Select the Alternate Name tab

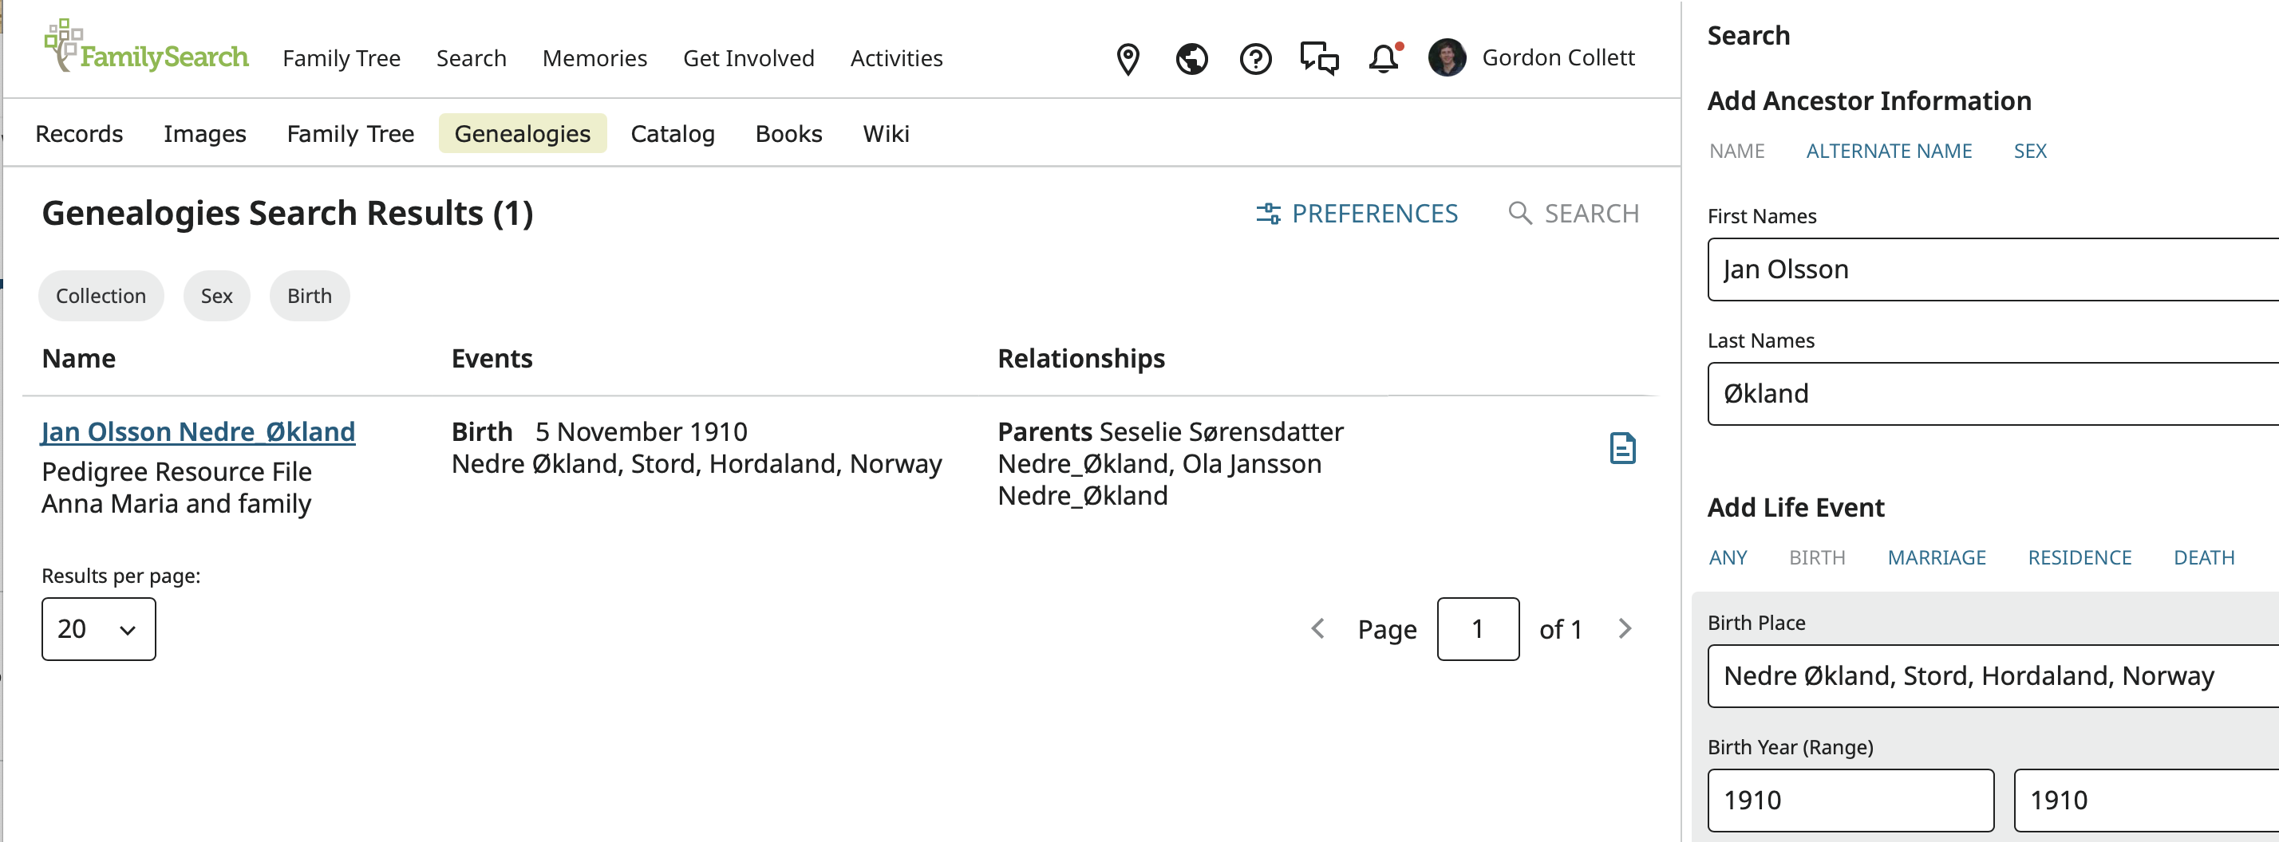(x=1888, y=151)
